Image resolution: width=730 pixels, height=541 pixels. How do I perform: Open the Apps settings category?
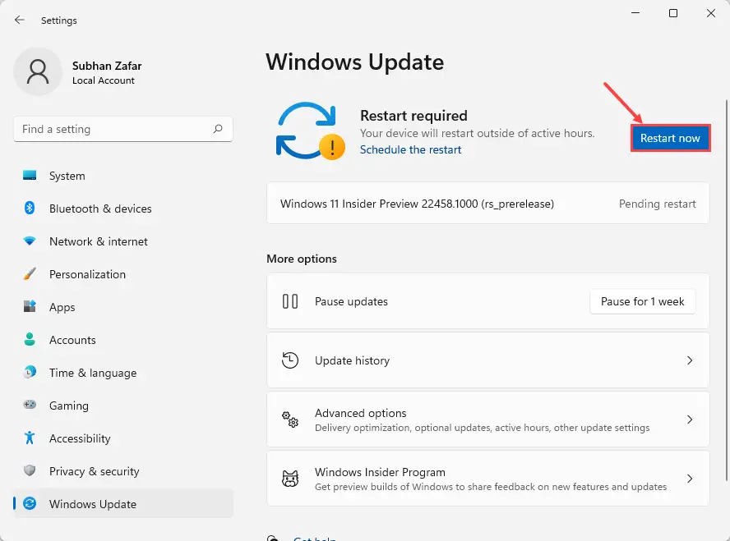click(x=123, y=307)
